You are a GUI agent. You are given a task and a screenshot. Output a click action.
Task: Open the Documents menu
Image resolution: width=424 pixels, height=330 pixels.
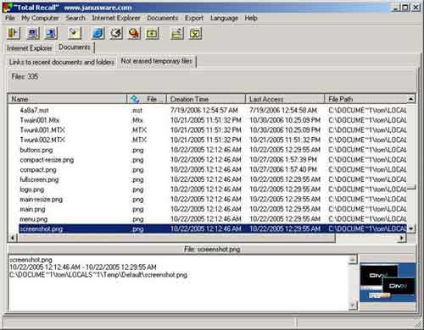163,18
